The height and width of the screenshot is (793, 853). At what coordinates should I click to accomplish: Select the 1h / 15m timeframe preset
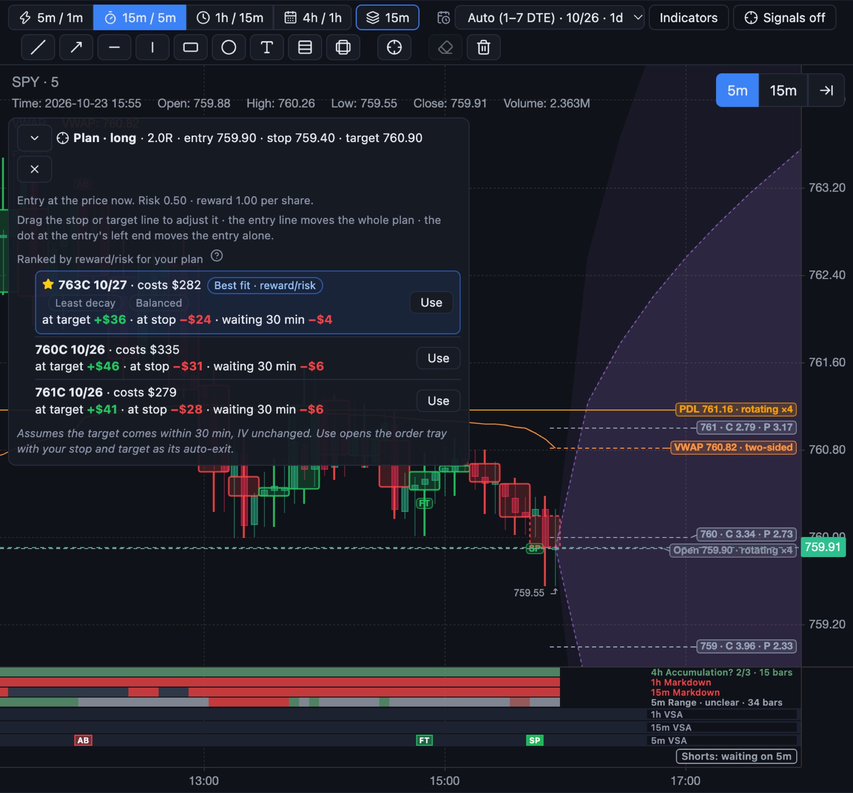(x=229, y=17)
